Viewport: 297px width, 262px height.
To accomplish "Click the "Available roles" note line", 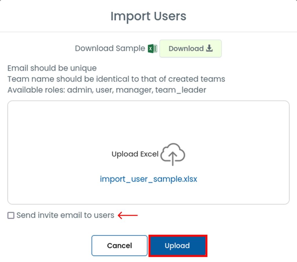I will pos(107,90).
